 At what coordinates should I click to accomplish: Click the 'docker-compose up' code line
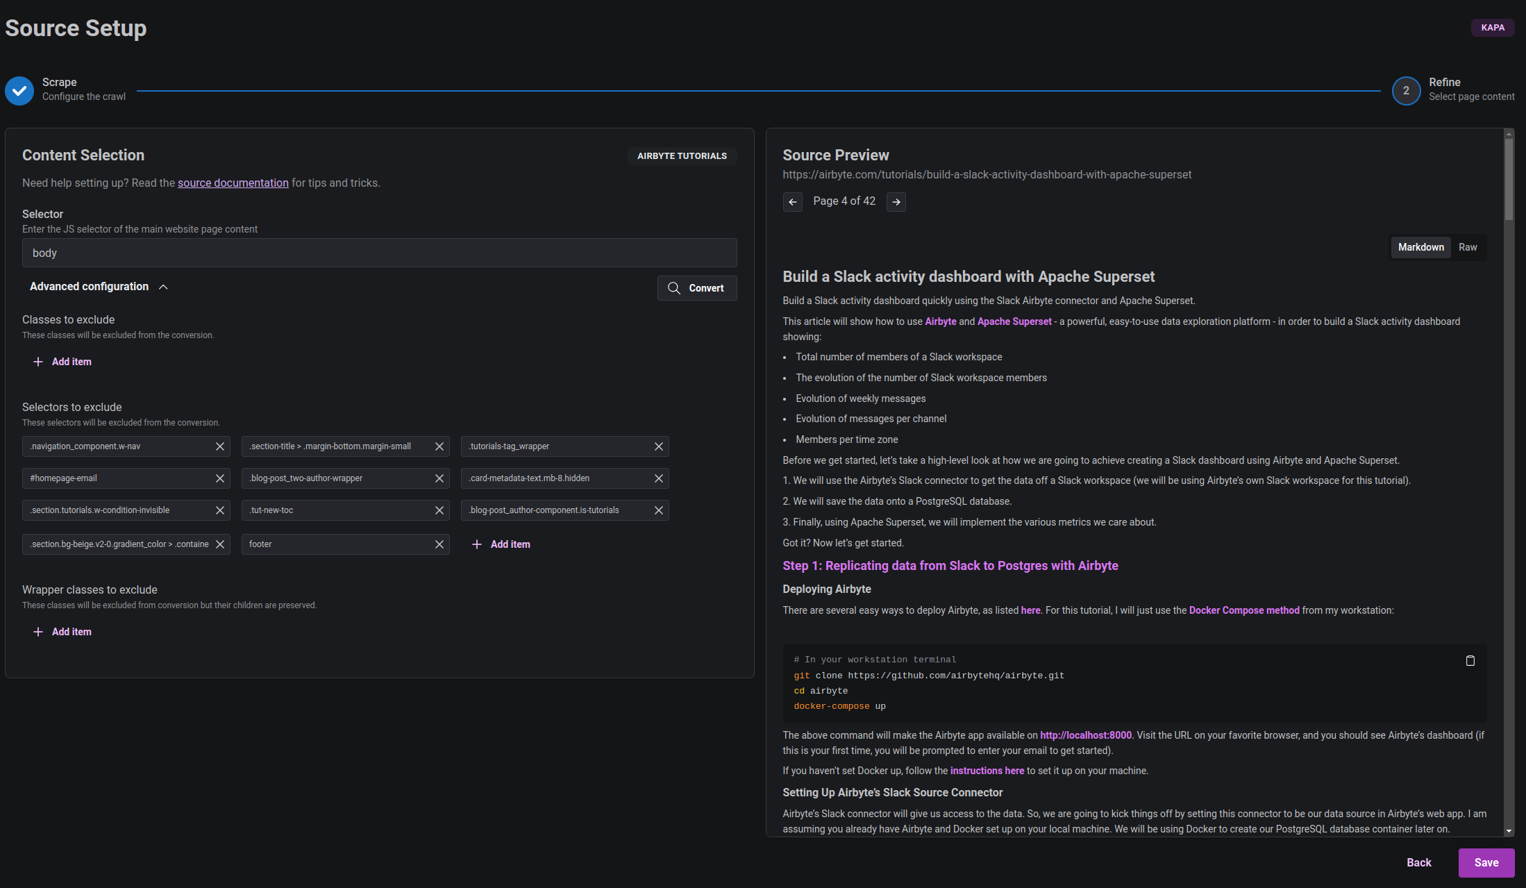point(839,706)
